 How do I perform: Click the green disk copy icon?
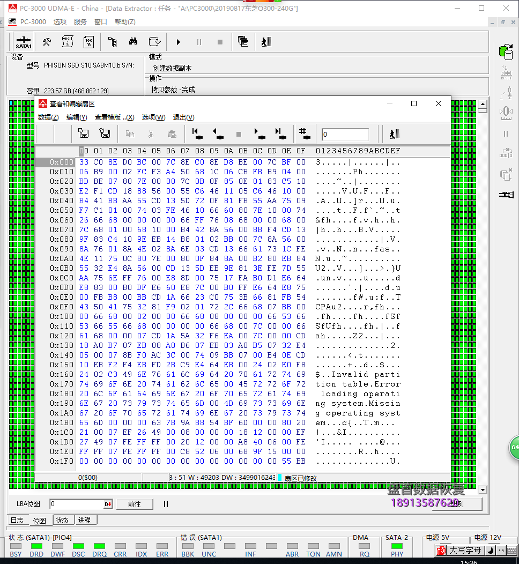[x=505, y=51]
